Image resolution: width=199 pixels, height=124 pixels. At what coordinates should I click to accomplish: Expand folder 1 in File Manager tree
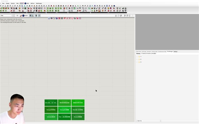(x=137, y=57)
